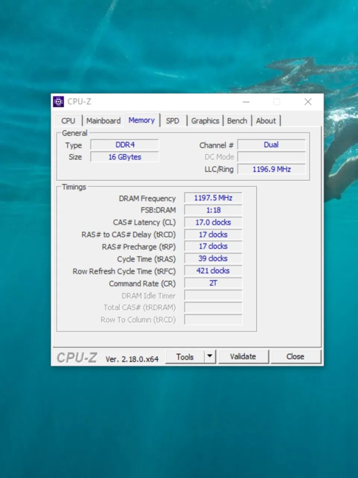Click the DRAM Frequency label
Screen dimensions: 358x478
coord(147,199)
